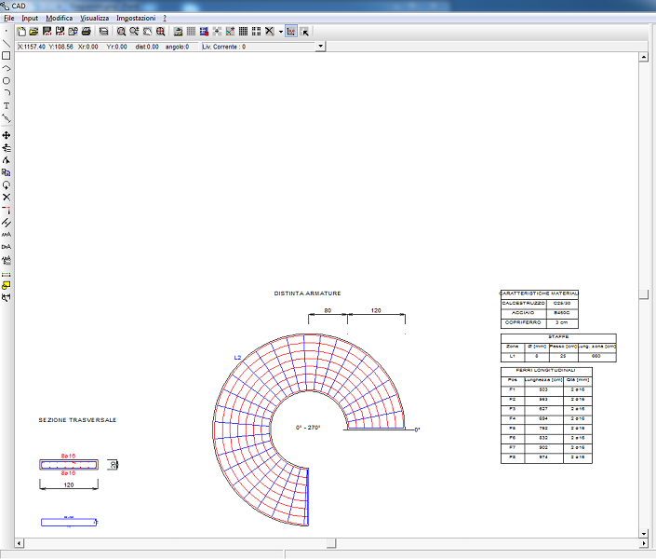Click the vertical scrollbar down arrow
This screenshot has width=656, height=559.
[x=644, y=534]
